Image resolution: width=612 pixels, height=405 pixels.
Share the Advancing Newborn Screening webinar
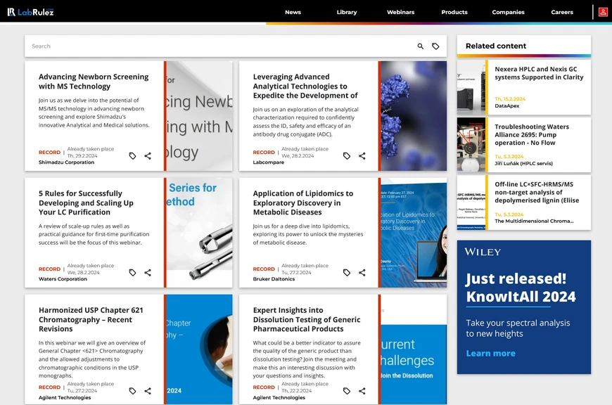(148, 156)
